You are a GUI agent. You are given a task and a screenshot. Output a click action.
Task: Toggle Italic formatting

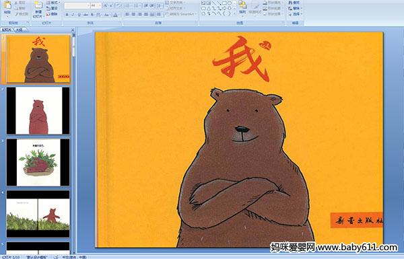(73, 15)
